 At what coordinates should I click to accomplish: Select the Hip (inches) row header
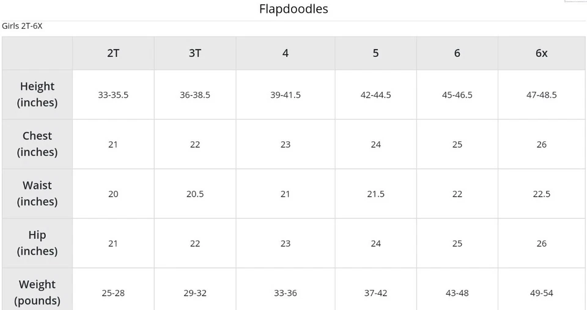point(37,243)
